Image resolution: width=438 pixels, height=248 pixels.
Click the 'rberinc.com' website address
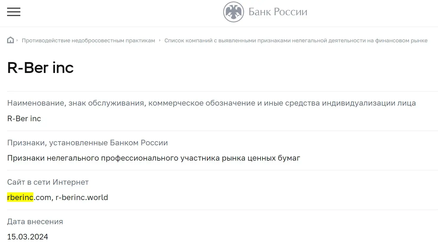[x=29, y=197]
